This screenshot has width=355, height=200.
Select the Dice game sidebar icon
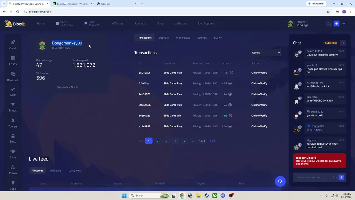pyautogui.click(x=13, y=92)
